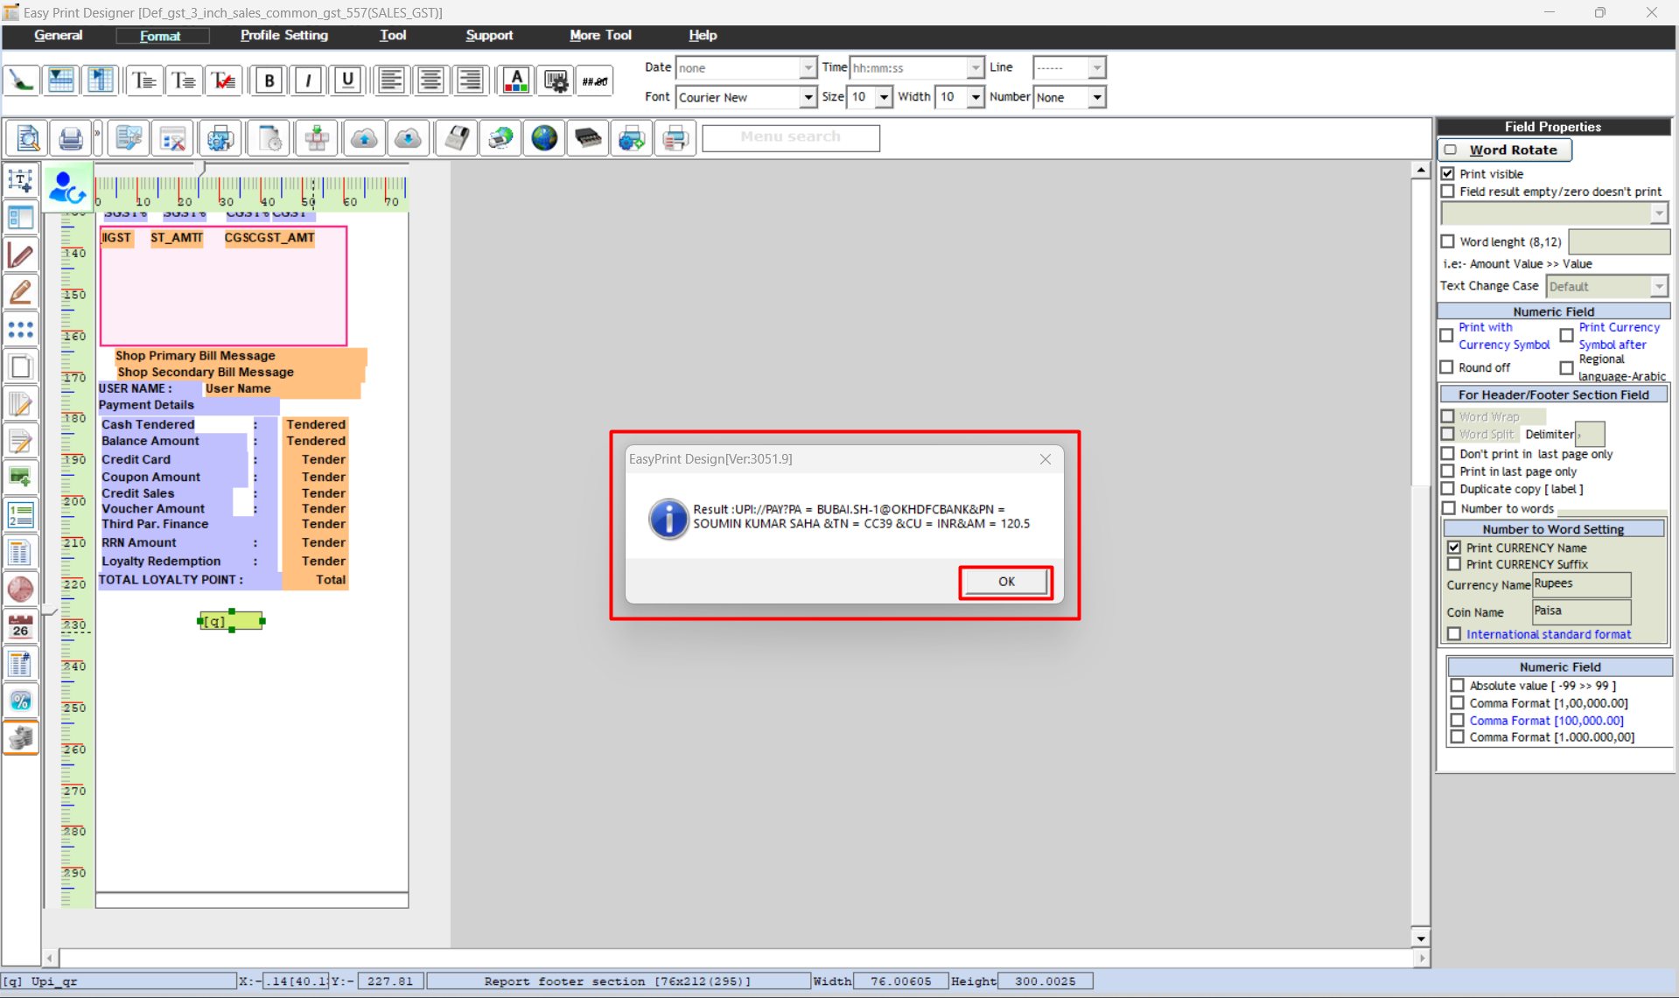Click the print preview magnifier icon
This screenshot has height=998, width=1679.
(x=27, y=138)
